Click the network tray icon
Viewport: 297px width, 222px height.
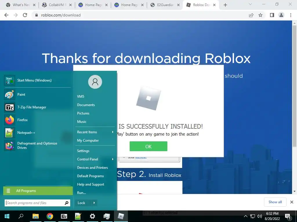click(x=253, y=216)
